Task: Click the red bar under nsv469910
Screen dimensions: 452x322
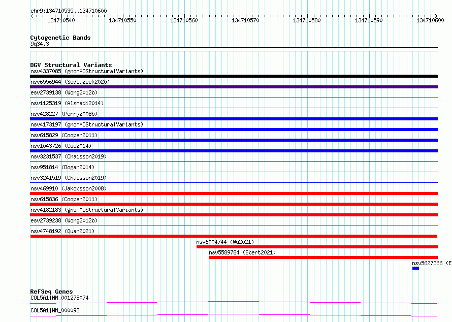Action: point(234,194)
